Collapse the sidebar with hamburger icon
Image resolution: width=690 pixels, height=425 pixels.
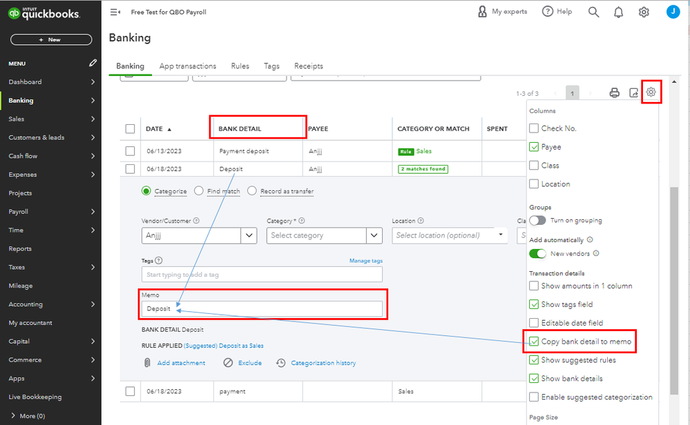click(x=115, y=12)
